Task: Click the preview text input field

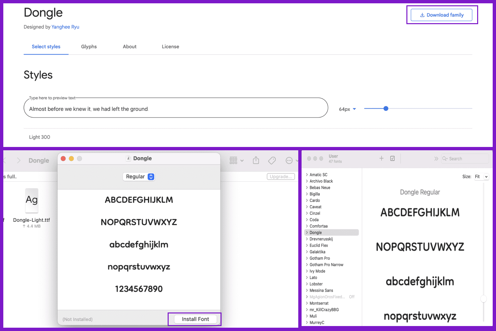Action: (x=176, y=108)
